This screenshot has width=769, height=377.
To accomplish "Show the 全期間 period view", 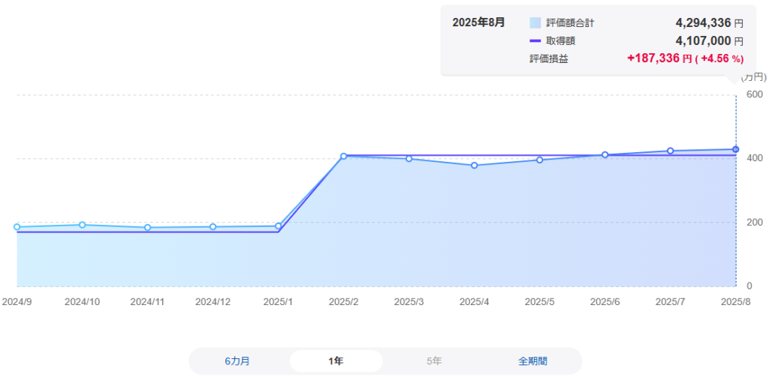I will pos(532,361).
